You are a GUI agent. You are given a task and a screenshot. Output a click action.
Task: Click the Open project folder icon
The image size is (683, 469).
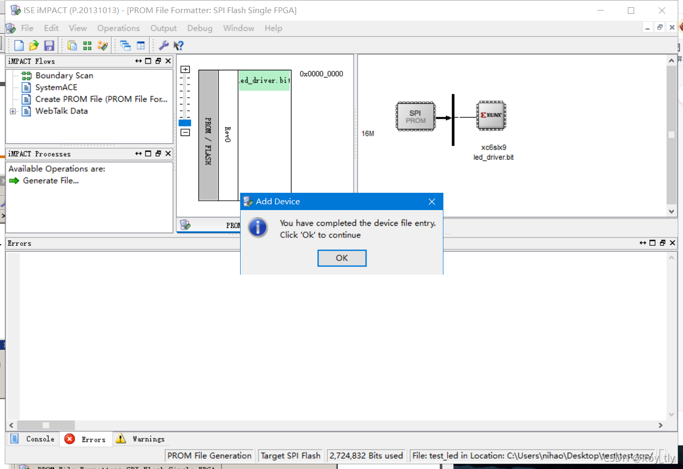click(x=34, y=46)
